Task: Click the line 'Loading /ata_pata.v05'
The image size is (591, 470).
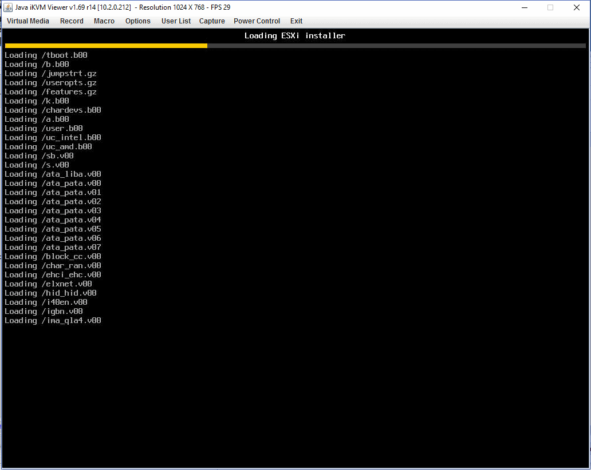Action: [53, 229]
